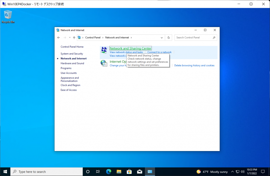The image size is (270, 176).
Task: Click the volume speaker tray icon
Action: click(243, 172)
